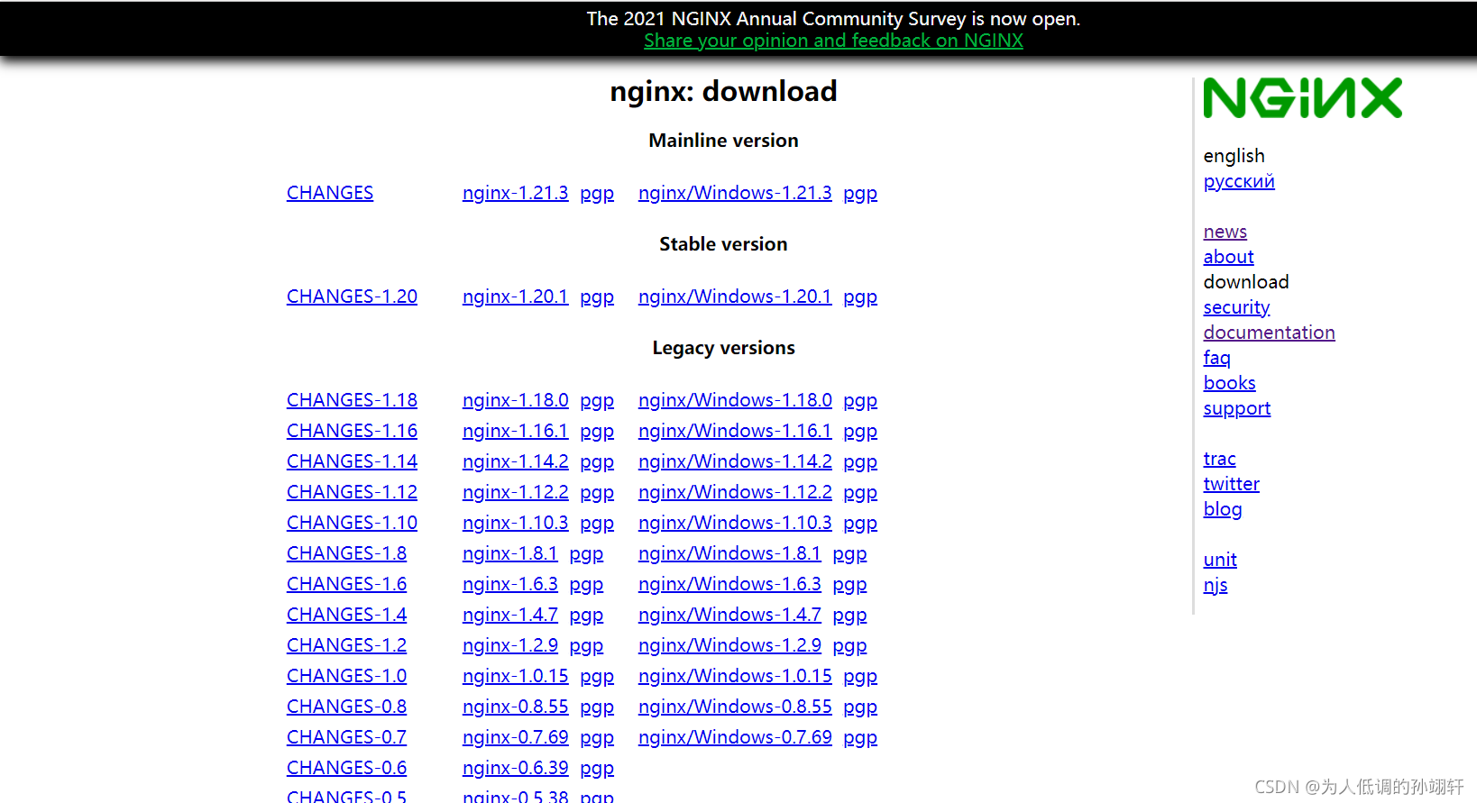Download nginx/Windows-0.7.69
1477x803 pixels.
tap(735, 737)
